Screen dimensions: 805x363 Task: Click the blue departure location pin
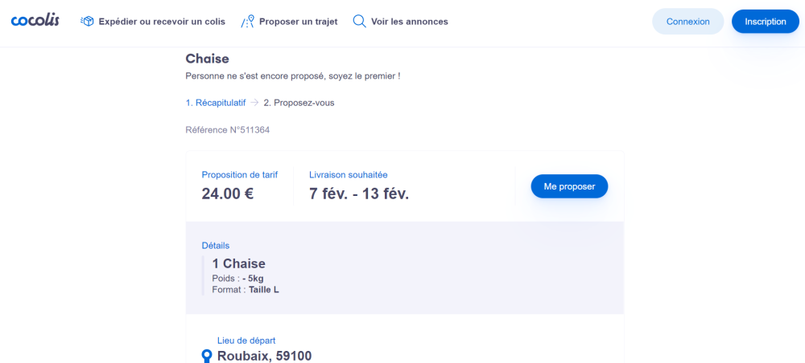tap(206, 357)
